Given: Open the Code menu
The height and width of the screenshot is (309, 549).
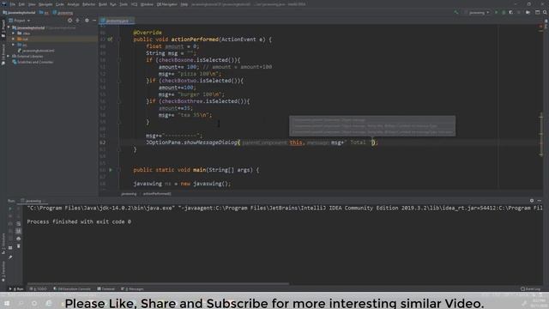Looking at the screenshot, I should [x=60, y=4].
